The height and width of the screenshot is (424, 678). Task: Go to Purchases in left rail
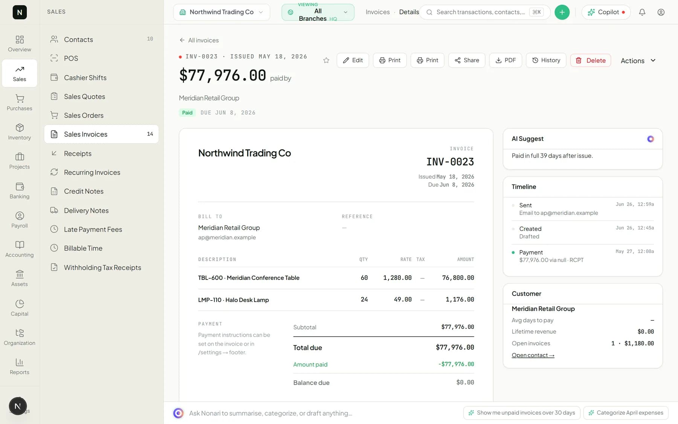[x=20, y=102]
